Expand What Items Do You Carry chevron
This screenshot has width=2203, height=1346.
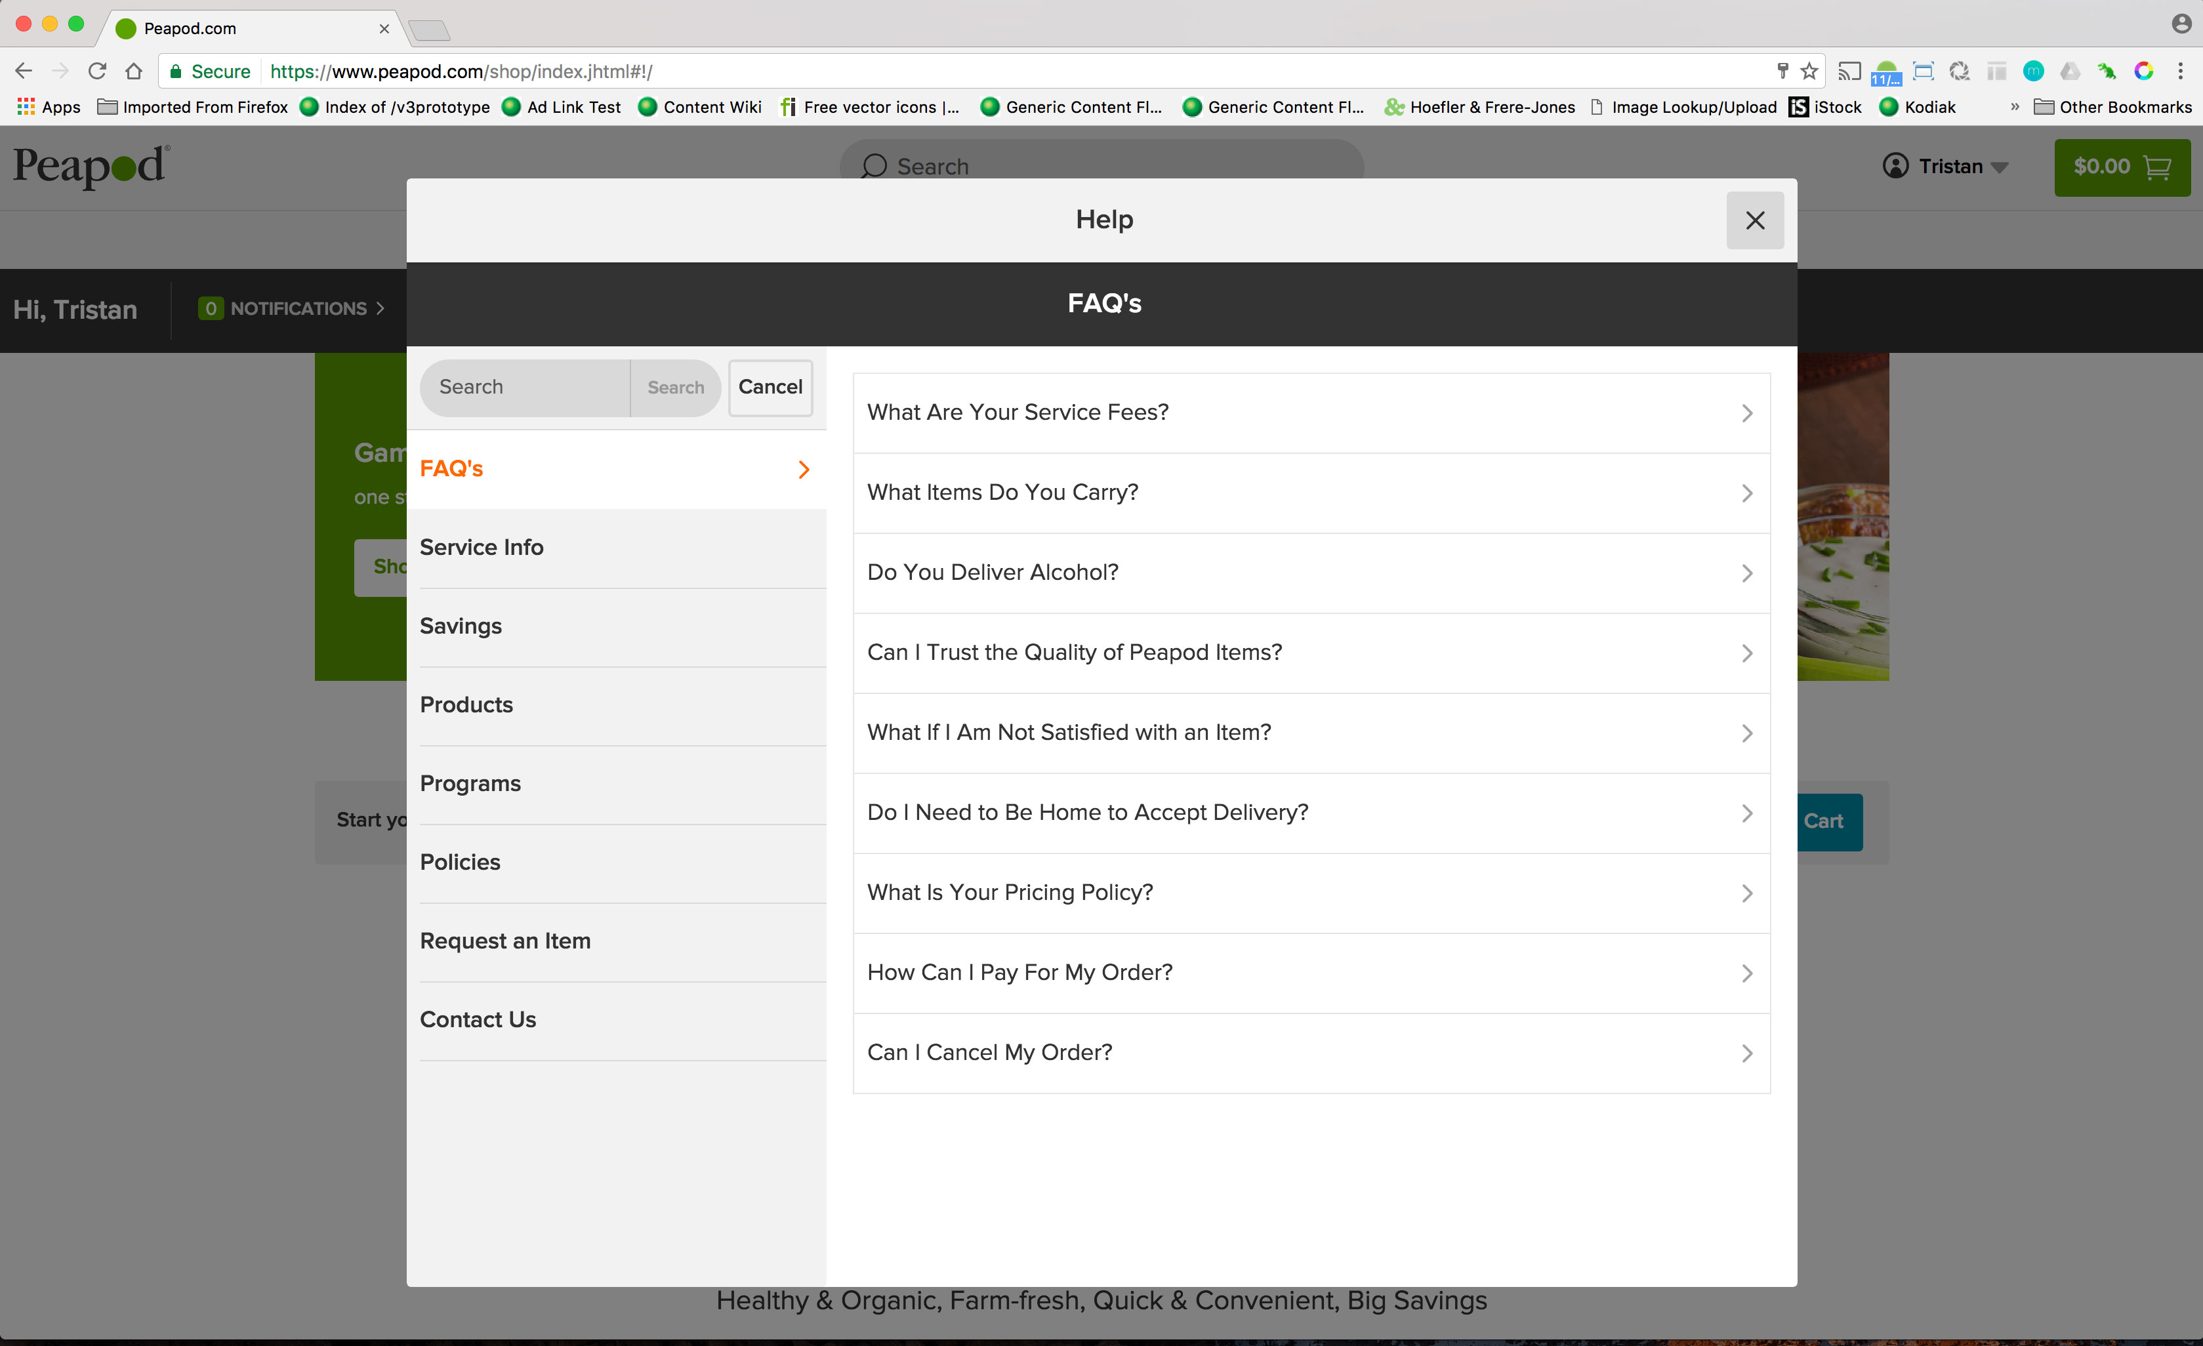pos(1746,493)
